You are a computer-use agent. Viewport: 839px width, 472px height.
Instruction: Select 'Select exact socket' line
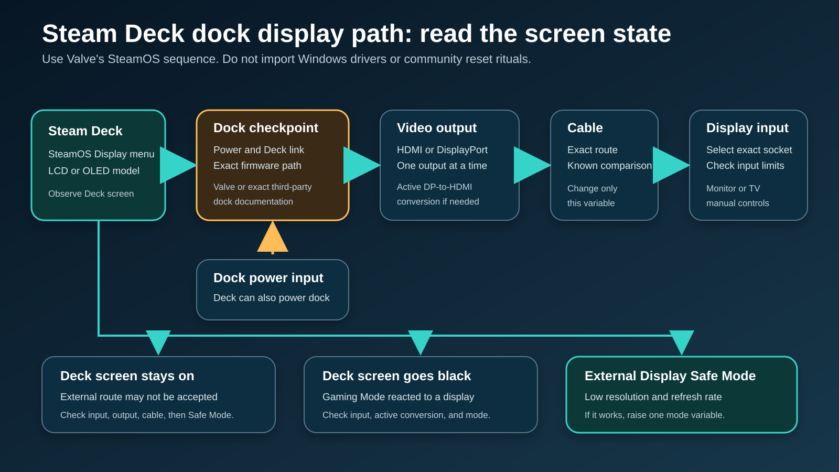pos(749,150)
